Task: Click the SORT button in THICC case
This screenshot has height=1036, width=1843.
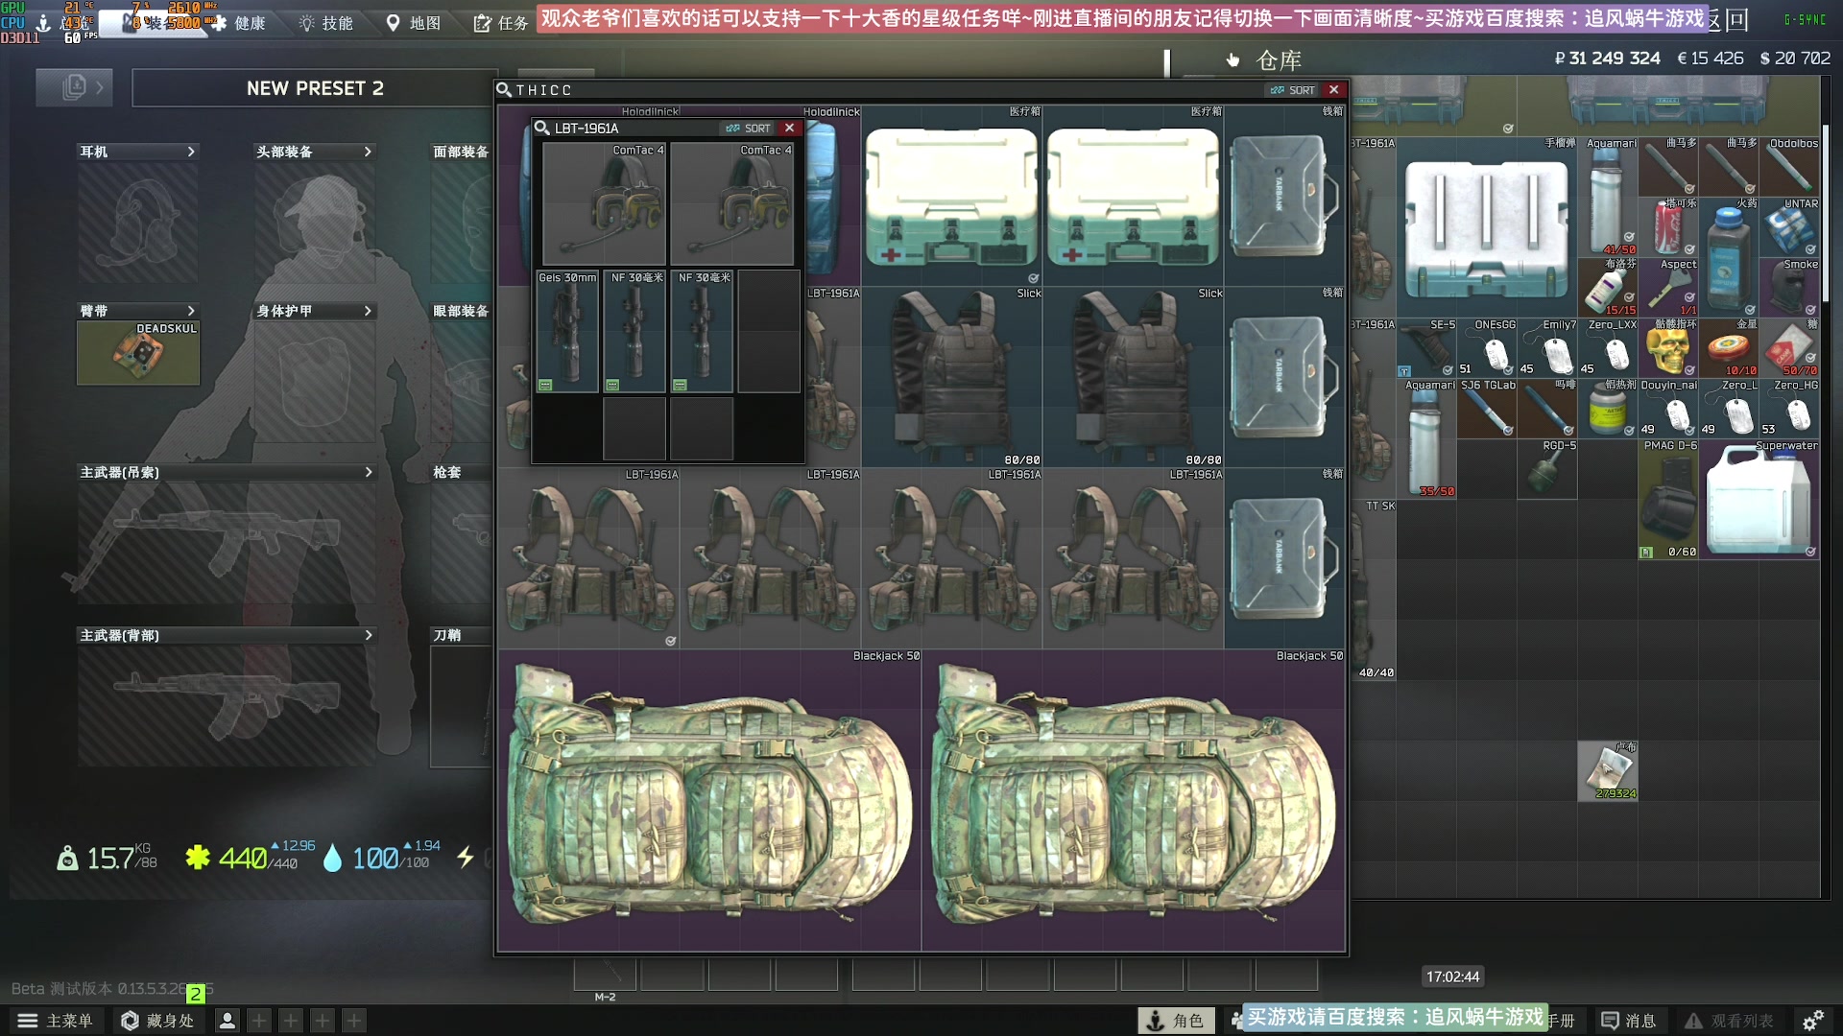Action: click(1292, 90)
